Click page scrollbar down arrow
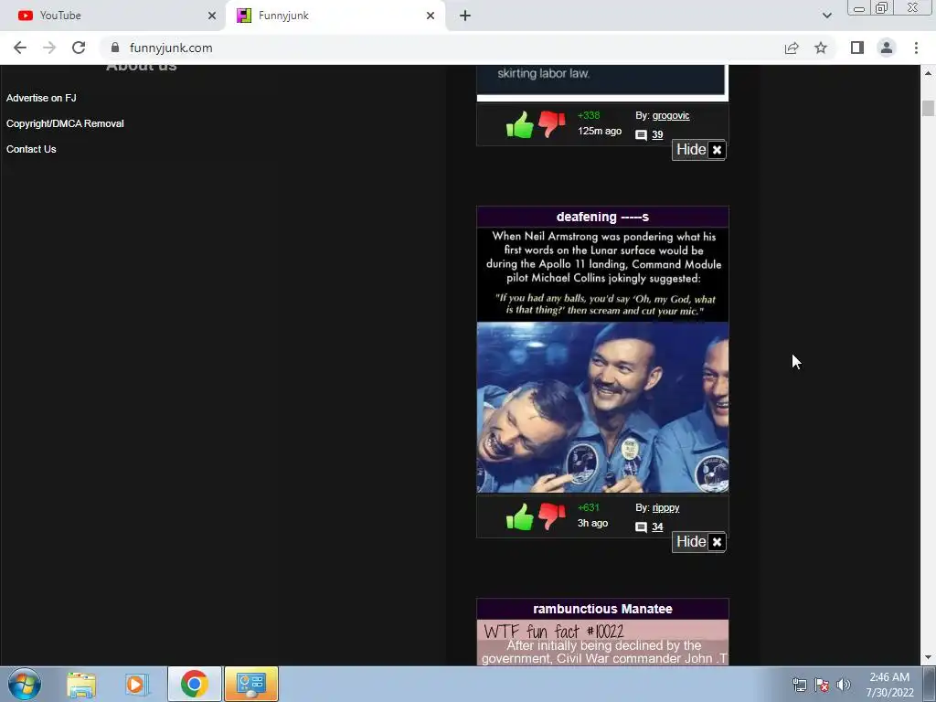The height and width of the screenshot is (702, 936). pos(929,658)
